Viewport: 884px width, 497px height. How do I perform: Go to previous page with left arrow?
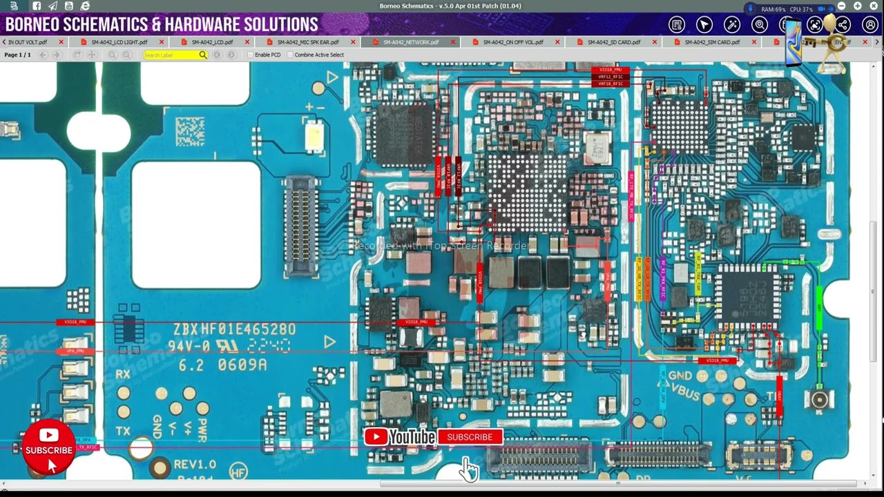coord(43,55)
